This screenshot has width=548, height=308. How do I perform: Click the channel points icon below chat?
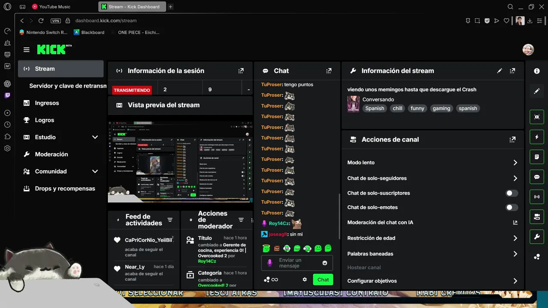[x=267, y=279]
